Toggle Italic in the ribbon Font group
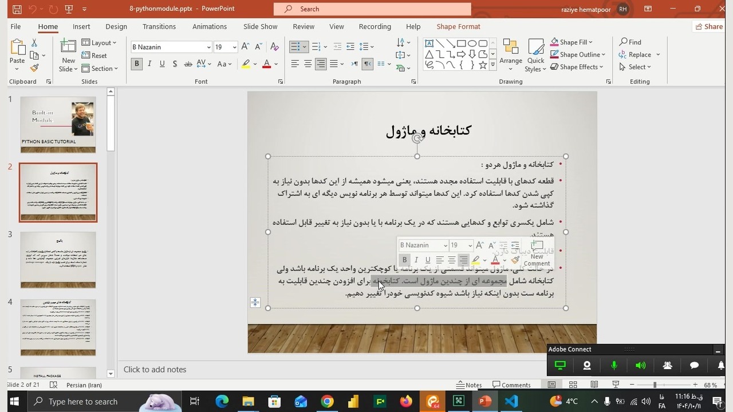 149,64
